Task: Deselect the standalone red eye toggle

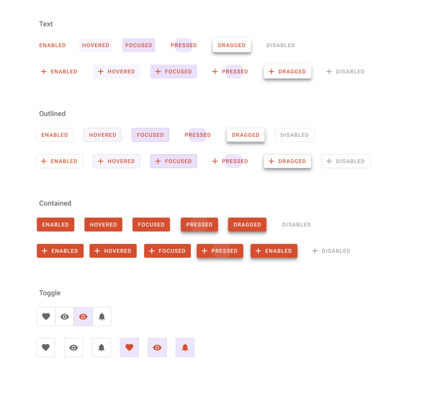Action: pyautogui.click(x=157, y=347)
